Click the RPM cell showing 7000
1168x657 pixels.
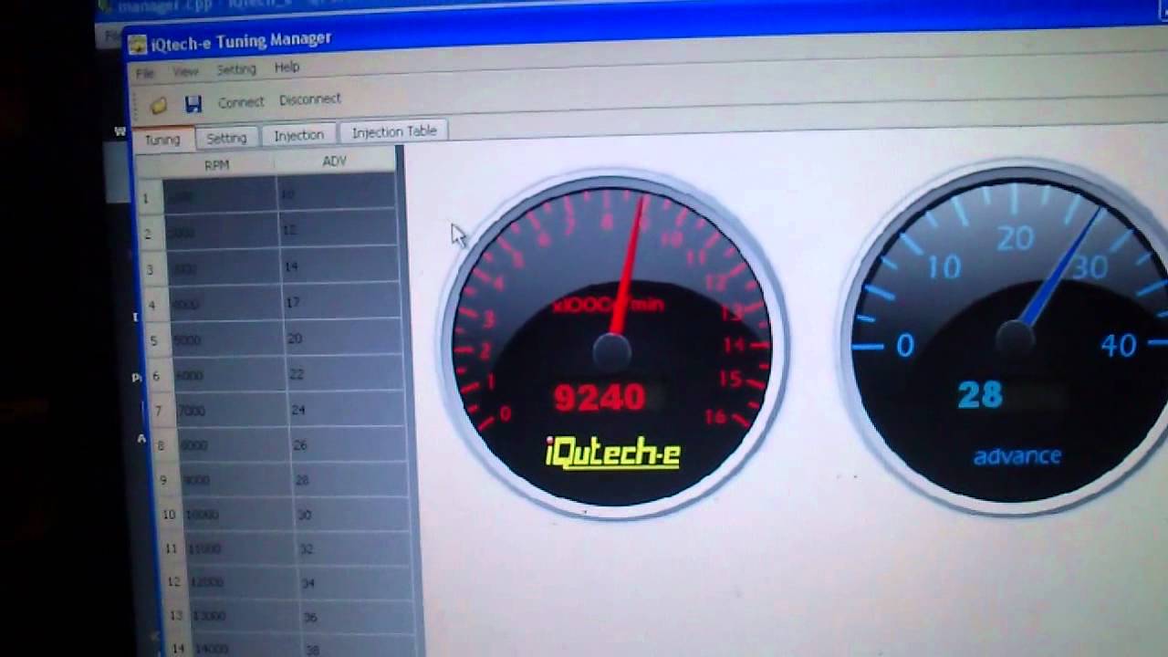click(x=231, y=411)
